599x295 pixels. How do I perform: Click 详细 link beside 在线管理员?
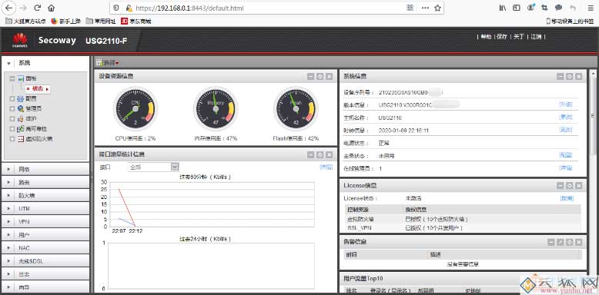point(566,168)
